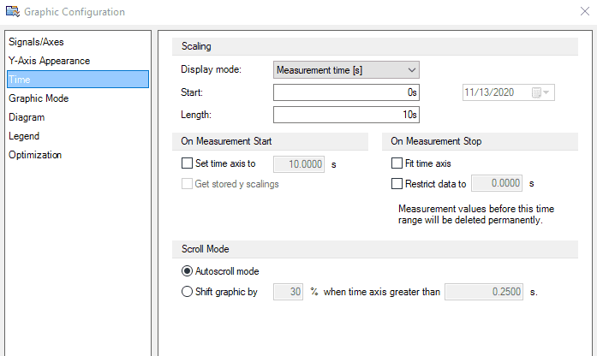The height and width of the screenshot is (356, 597).
Task: Show the Legend settings
Action: click(24, 136)
